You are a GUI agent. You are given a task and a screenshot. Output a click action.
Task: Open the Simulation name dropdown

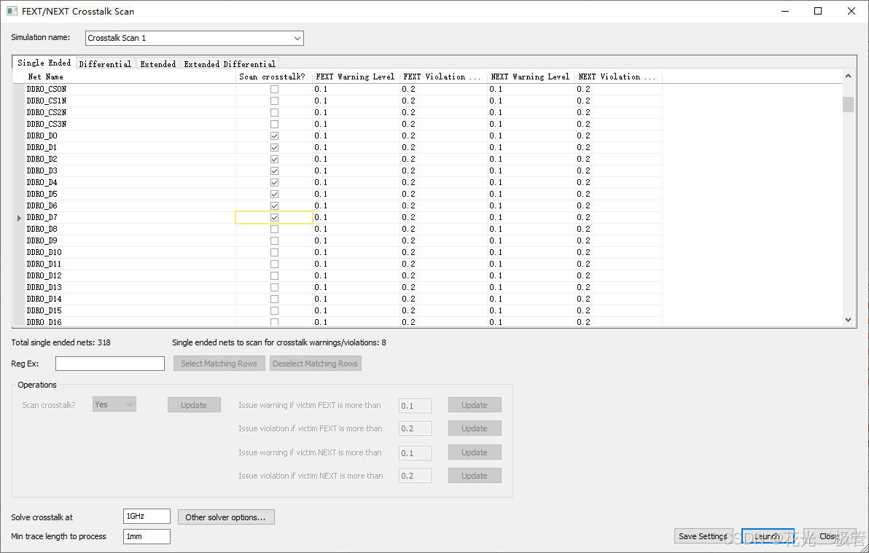click(x=297, y=38)
